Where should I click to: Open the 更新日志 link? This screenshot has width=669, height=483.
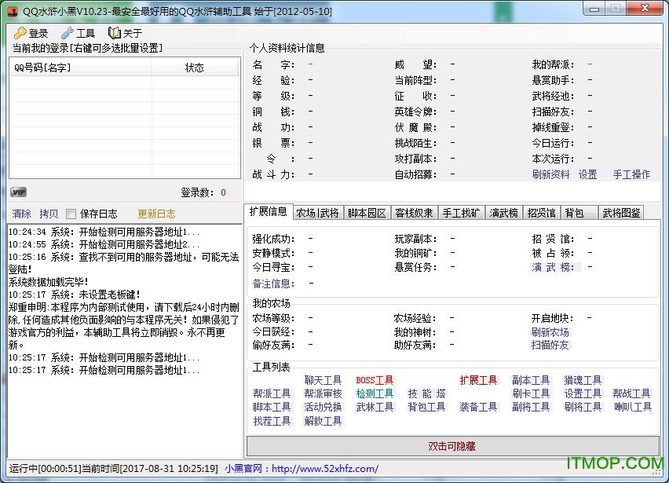coord(156,214)
